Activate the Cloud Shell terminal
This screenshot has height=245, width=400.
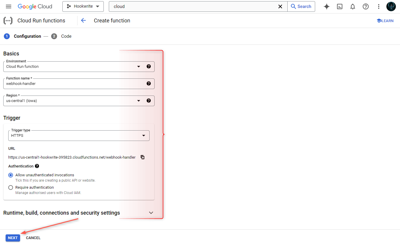(x=339, y=6)
